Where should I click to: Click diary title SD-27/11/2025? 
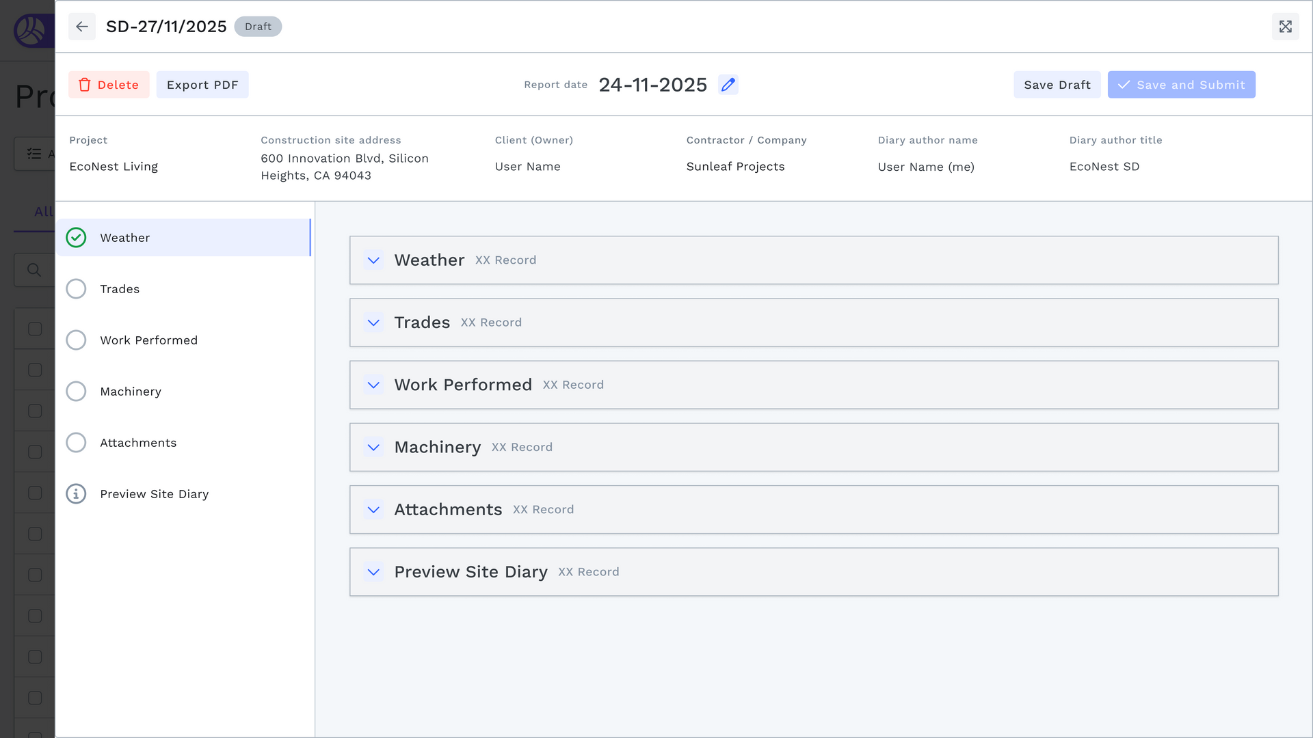(166, 27)
